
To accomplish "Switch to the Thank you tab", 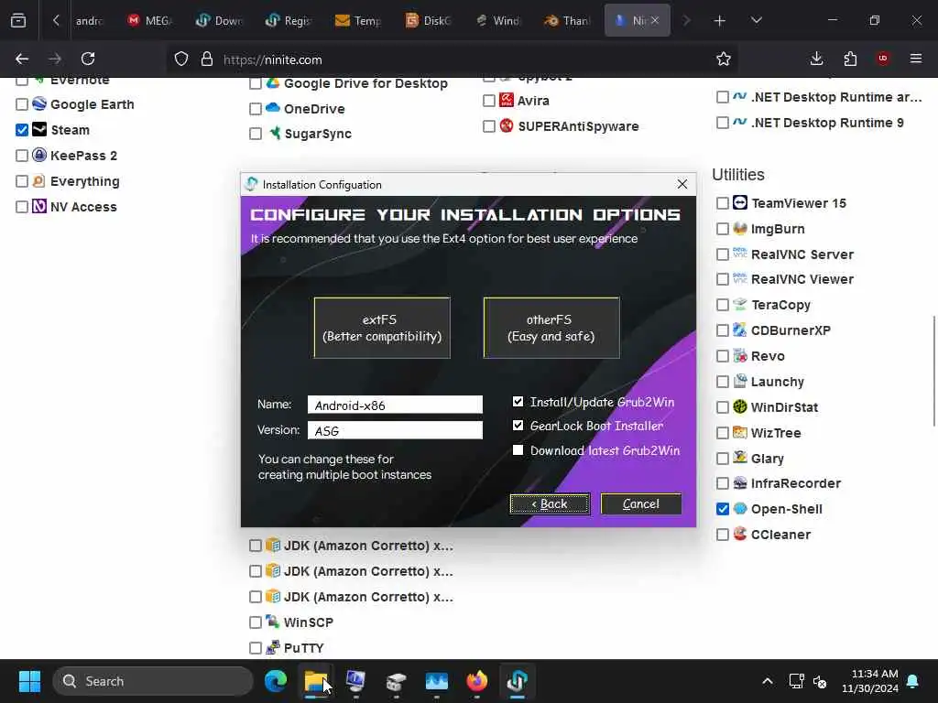I will point(566,20).
